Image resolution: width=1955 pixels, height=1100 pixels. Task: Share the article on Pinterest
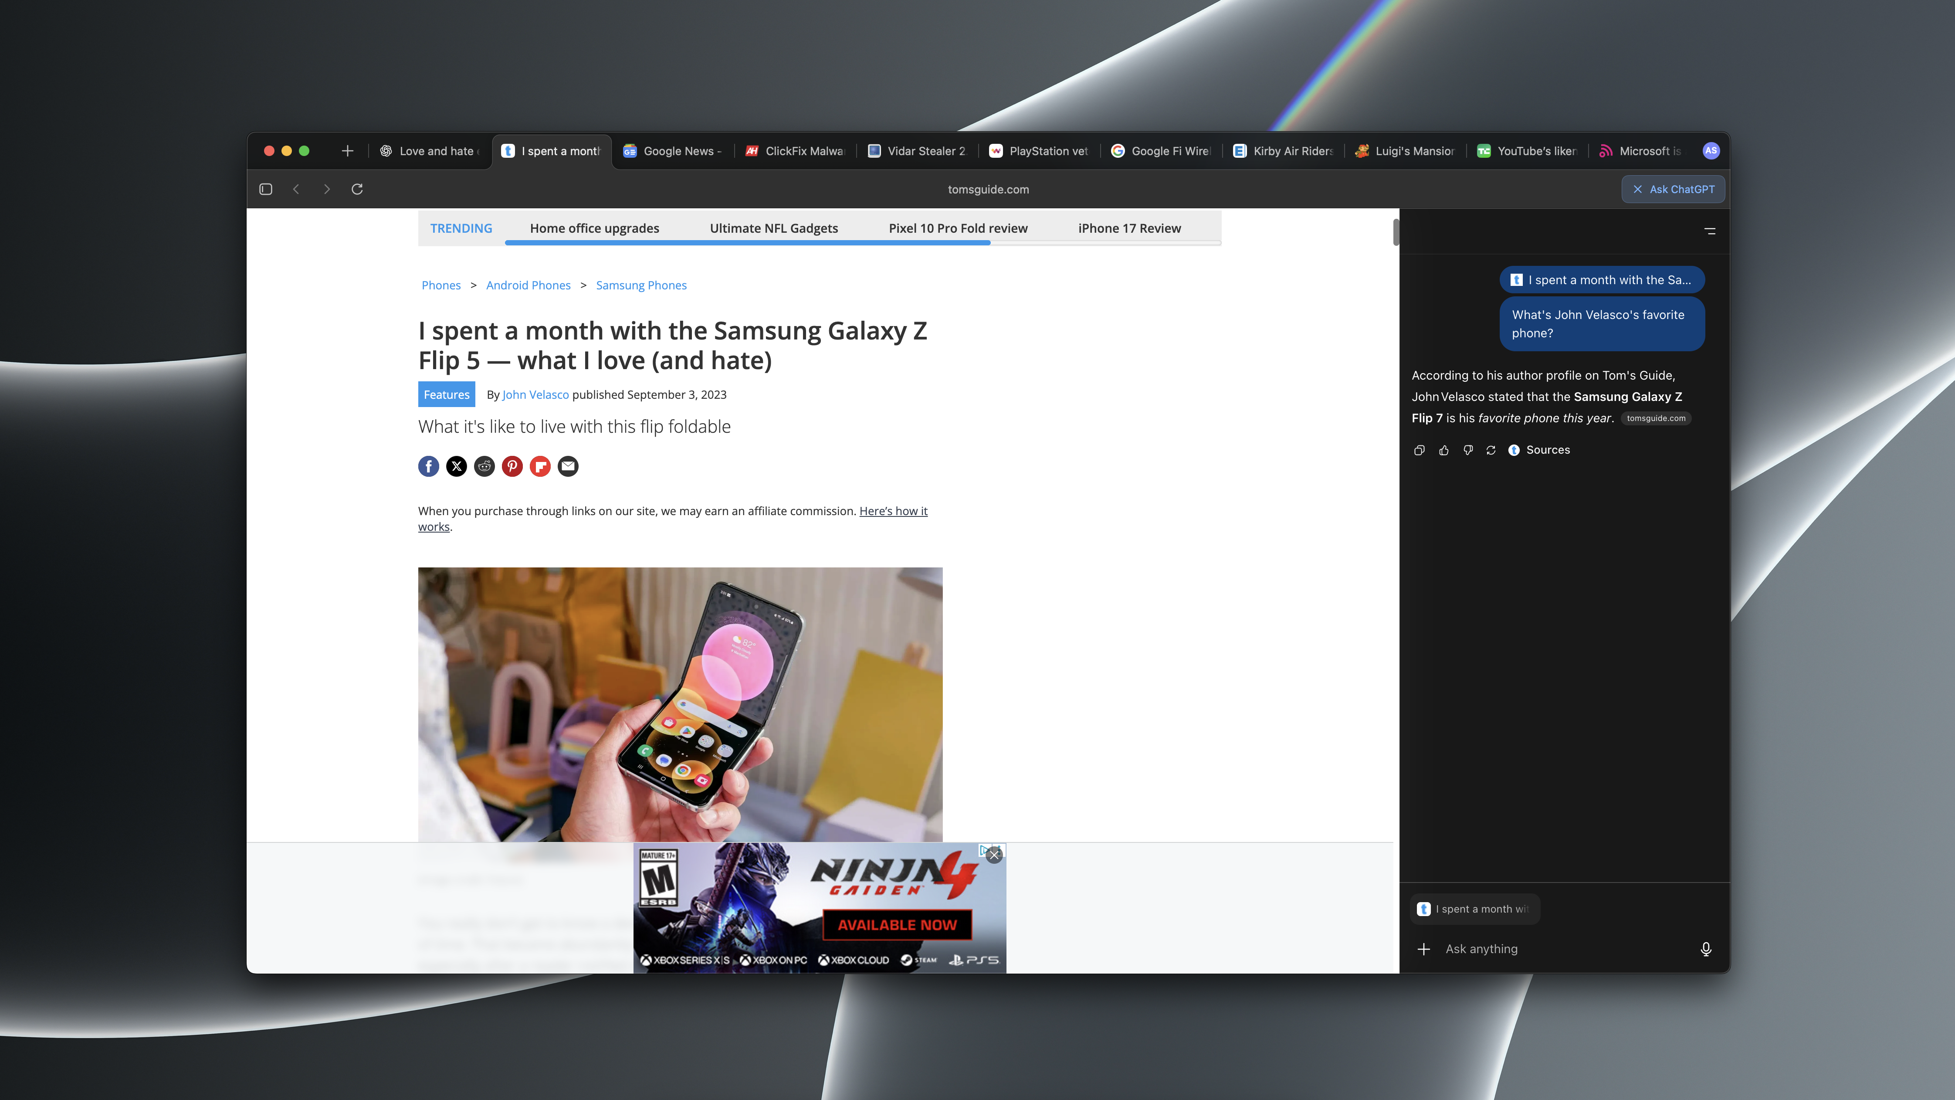pos(512,466)
